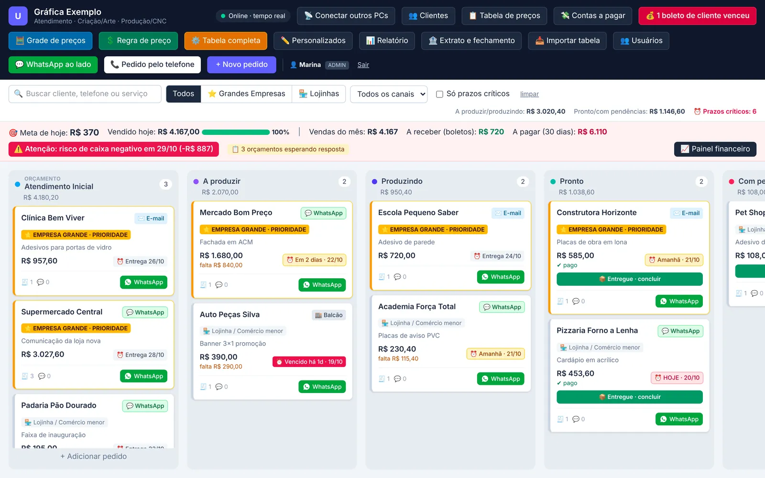Click Entregue · concluir on Construtora Horizonte card
This screenshot has height=478, width=765.
click(630, 279)
